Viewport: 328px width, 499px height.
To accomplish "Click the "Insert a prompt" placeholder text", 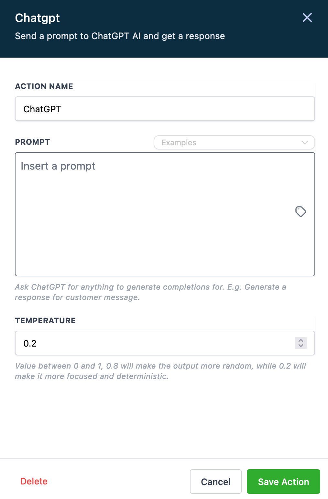I will coord(58,166).
